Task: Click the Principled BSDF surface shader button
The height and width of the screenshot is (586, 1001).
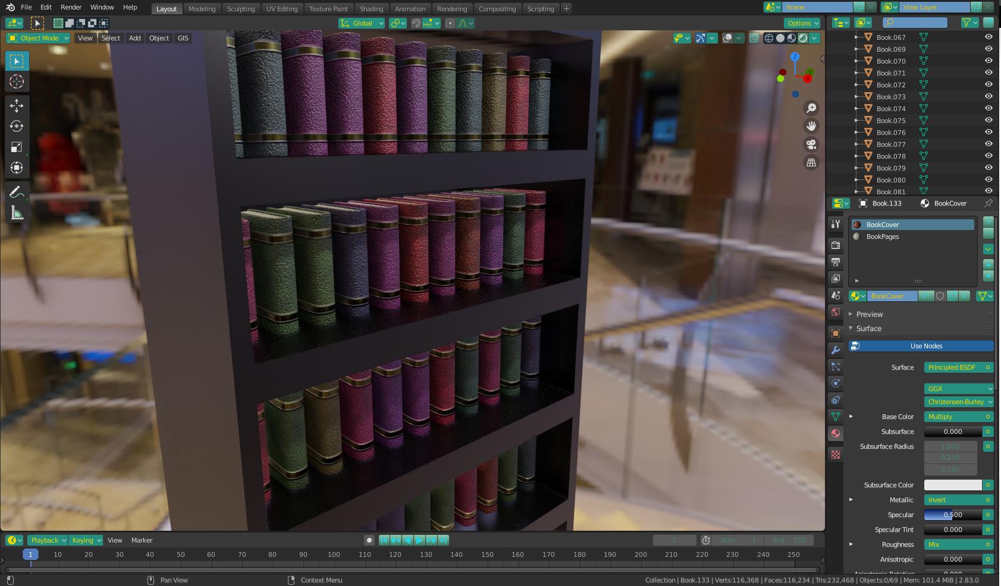Action: pyautogui.click(x=959, y=367)
